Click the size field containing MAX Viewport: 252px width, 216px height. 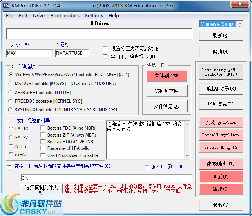pyautogui.click(x=29, y=53)
